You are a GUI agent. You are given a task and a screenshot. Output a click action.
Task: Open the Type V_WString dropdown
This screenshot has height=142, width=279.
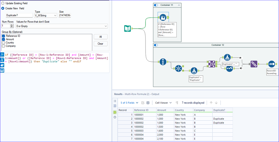[46, 15]
